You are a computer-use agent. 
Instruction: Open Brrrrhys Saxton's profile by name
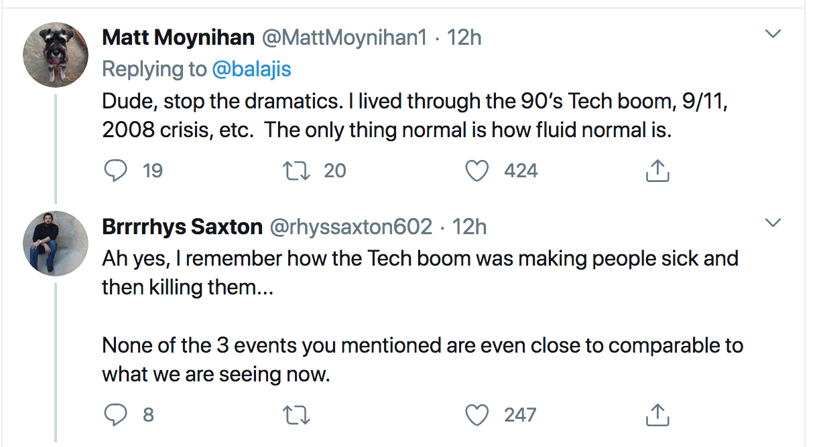click(x=182, y=227)
